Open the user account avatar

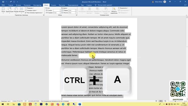165,2
